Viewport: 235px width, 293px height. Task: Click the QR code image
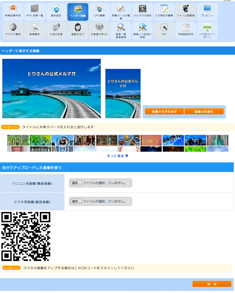point(26,236)
